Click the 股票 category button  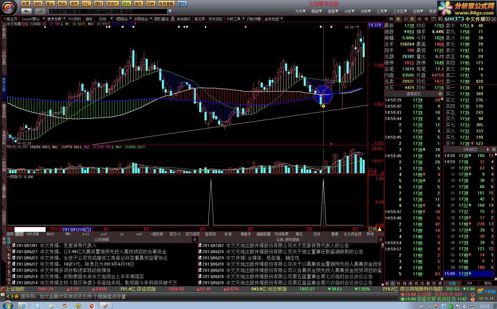click(x=25, y=4)
